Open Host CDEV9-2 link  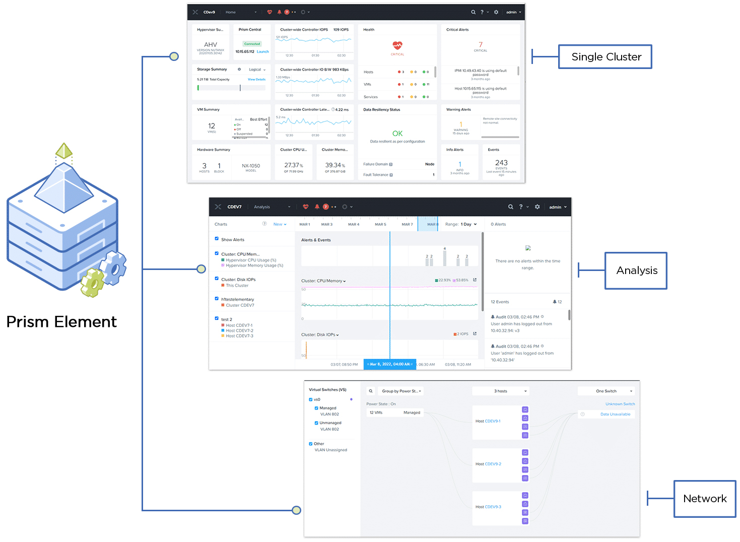click(x=493, y=464)
